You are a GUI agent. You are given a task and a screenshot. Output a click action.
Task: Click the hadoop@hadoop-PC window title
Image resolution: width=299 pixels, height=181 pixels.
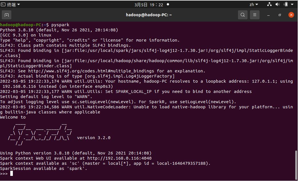click(x=149, y=15)
